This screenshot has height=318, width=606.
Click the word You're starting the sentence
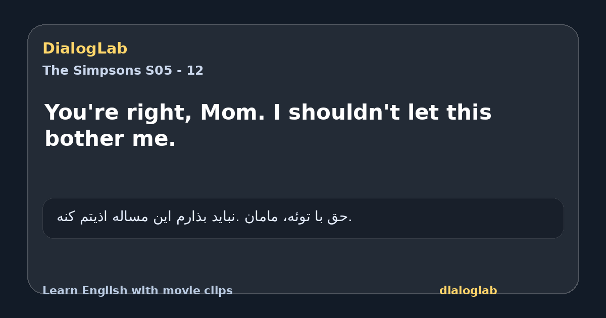click(x=82, y=113)
